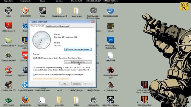
Task: Click Datum und Uhrzeit ändern button
Action: click(x=78, y=50)
